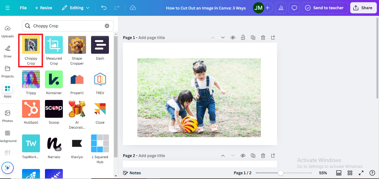
Task: Open the Properti app
Action: [77, 83]
